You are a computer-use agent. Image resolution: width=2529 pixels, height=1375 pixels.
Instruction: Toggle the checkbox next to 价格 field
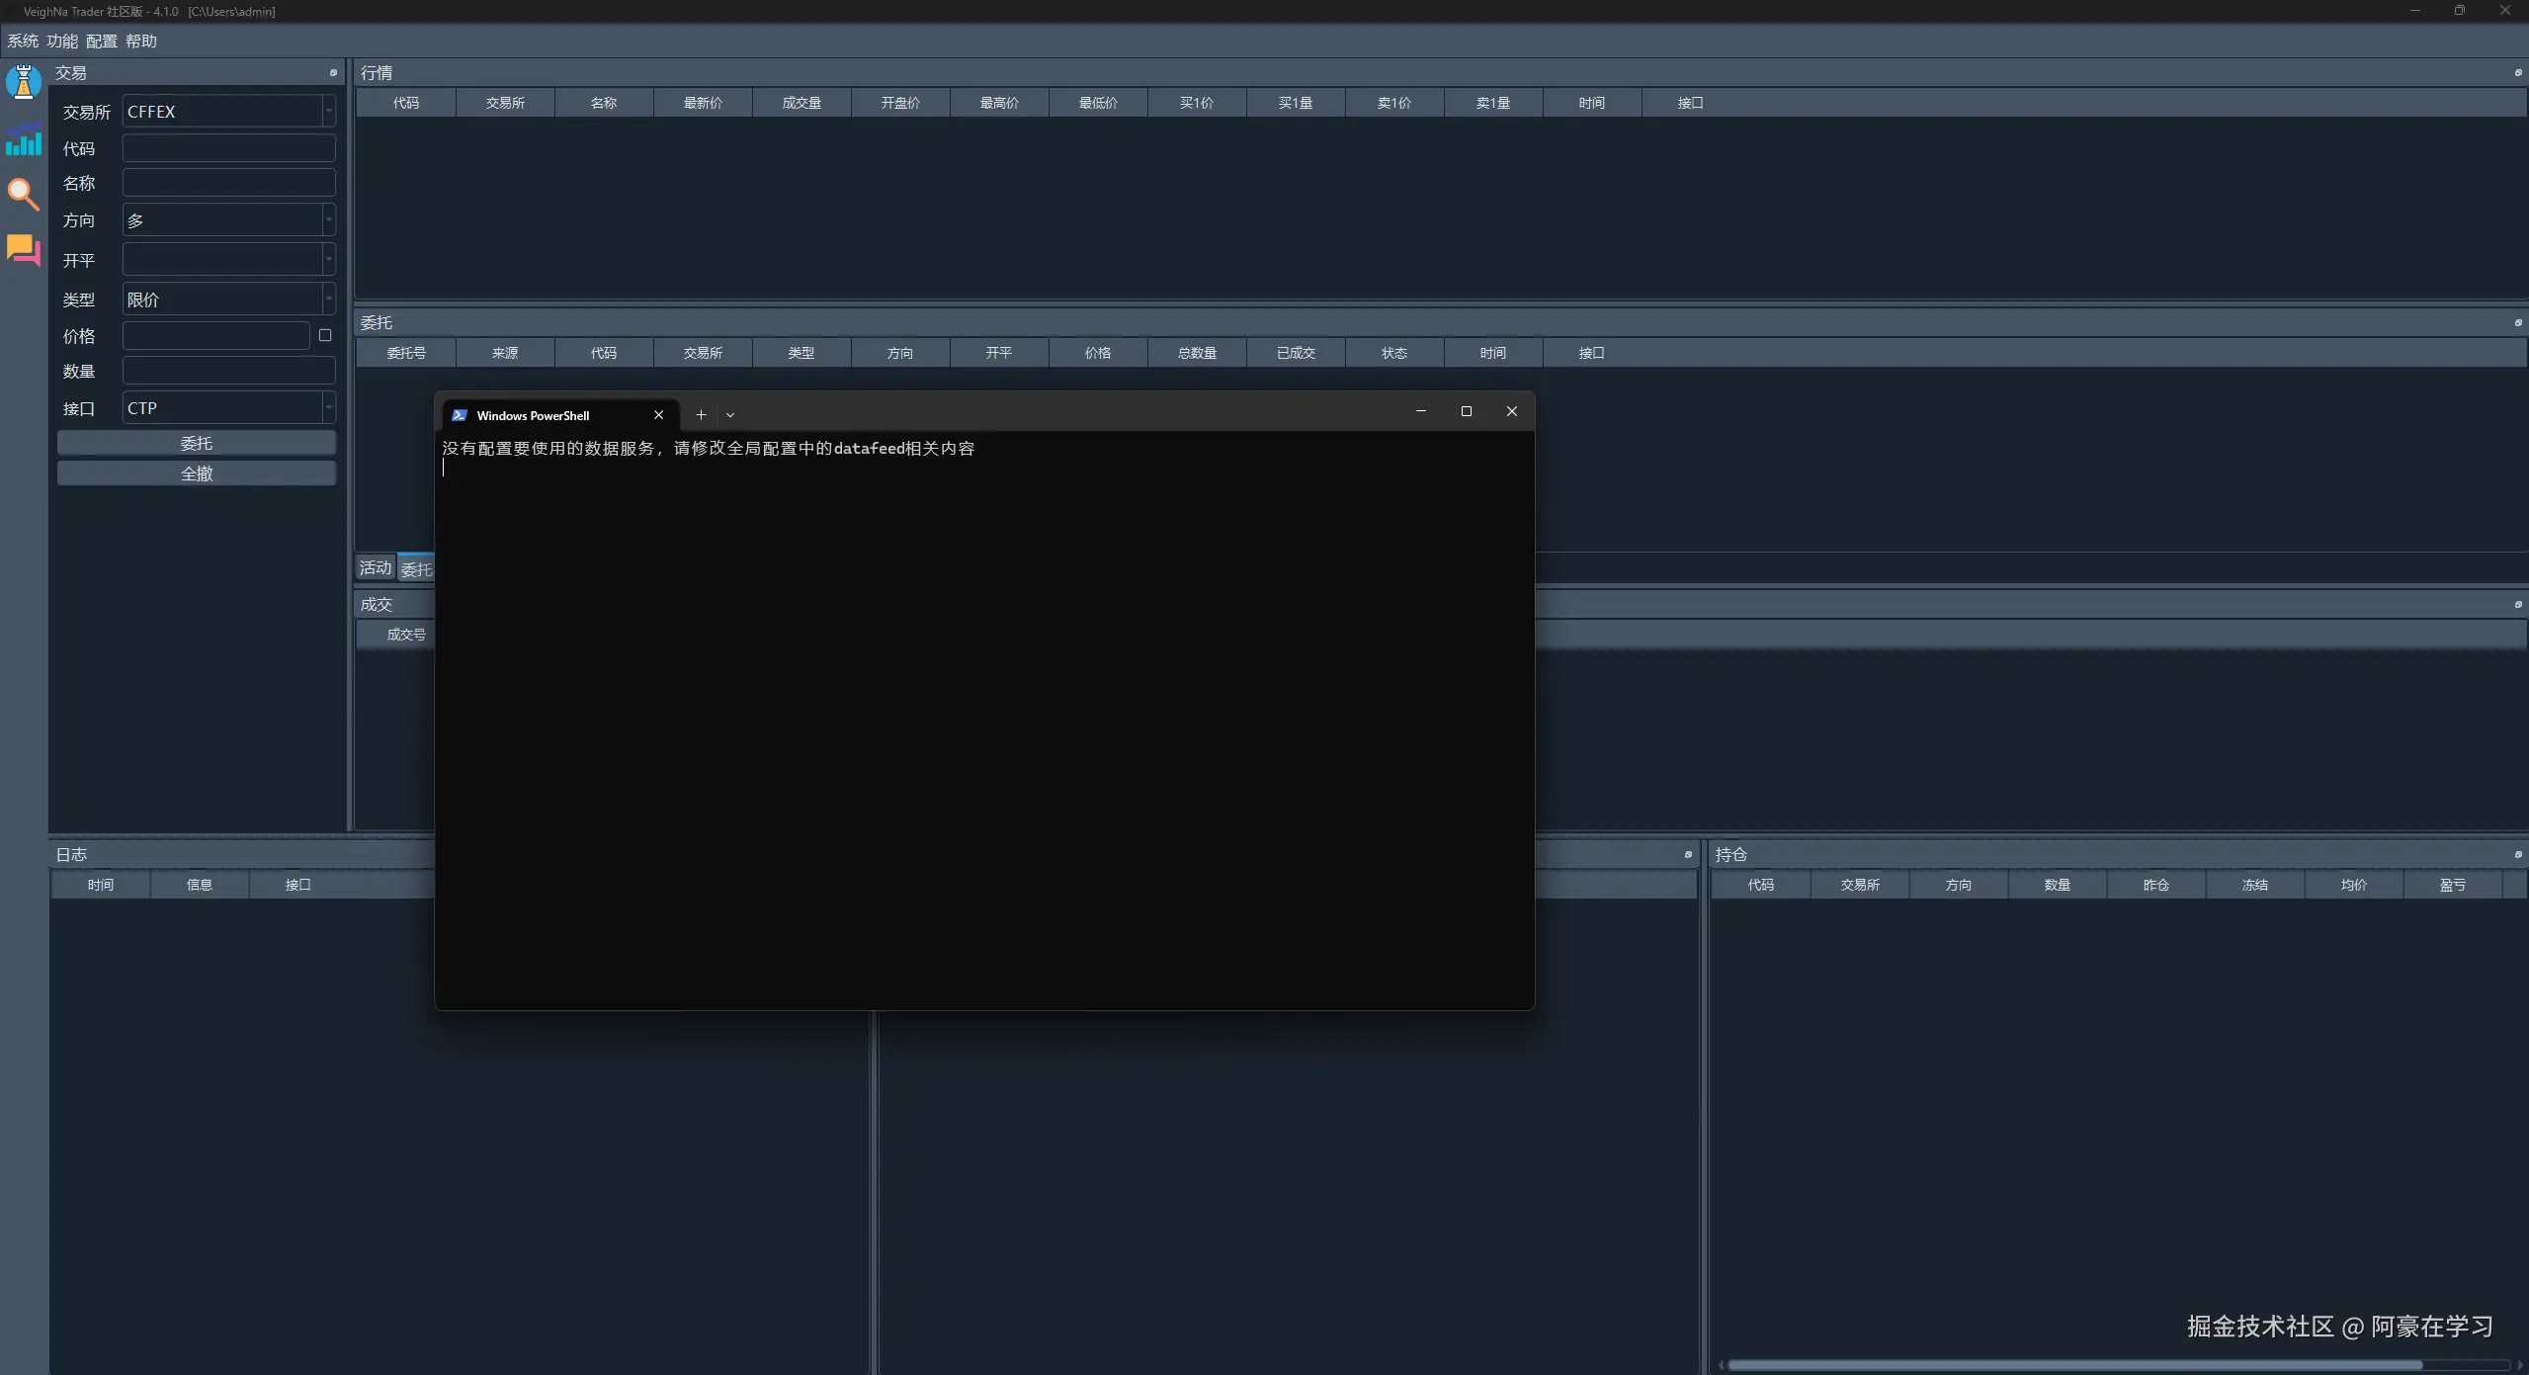pyautogui.click(x=325, y=336)
